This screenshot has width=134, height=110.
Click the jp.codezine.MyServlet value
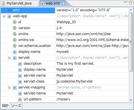click(74, 81)
